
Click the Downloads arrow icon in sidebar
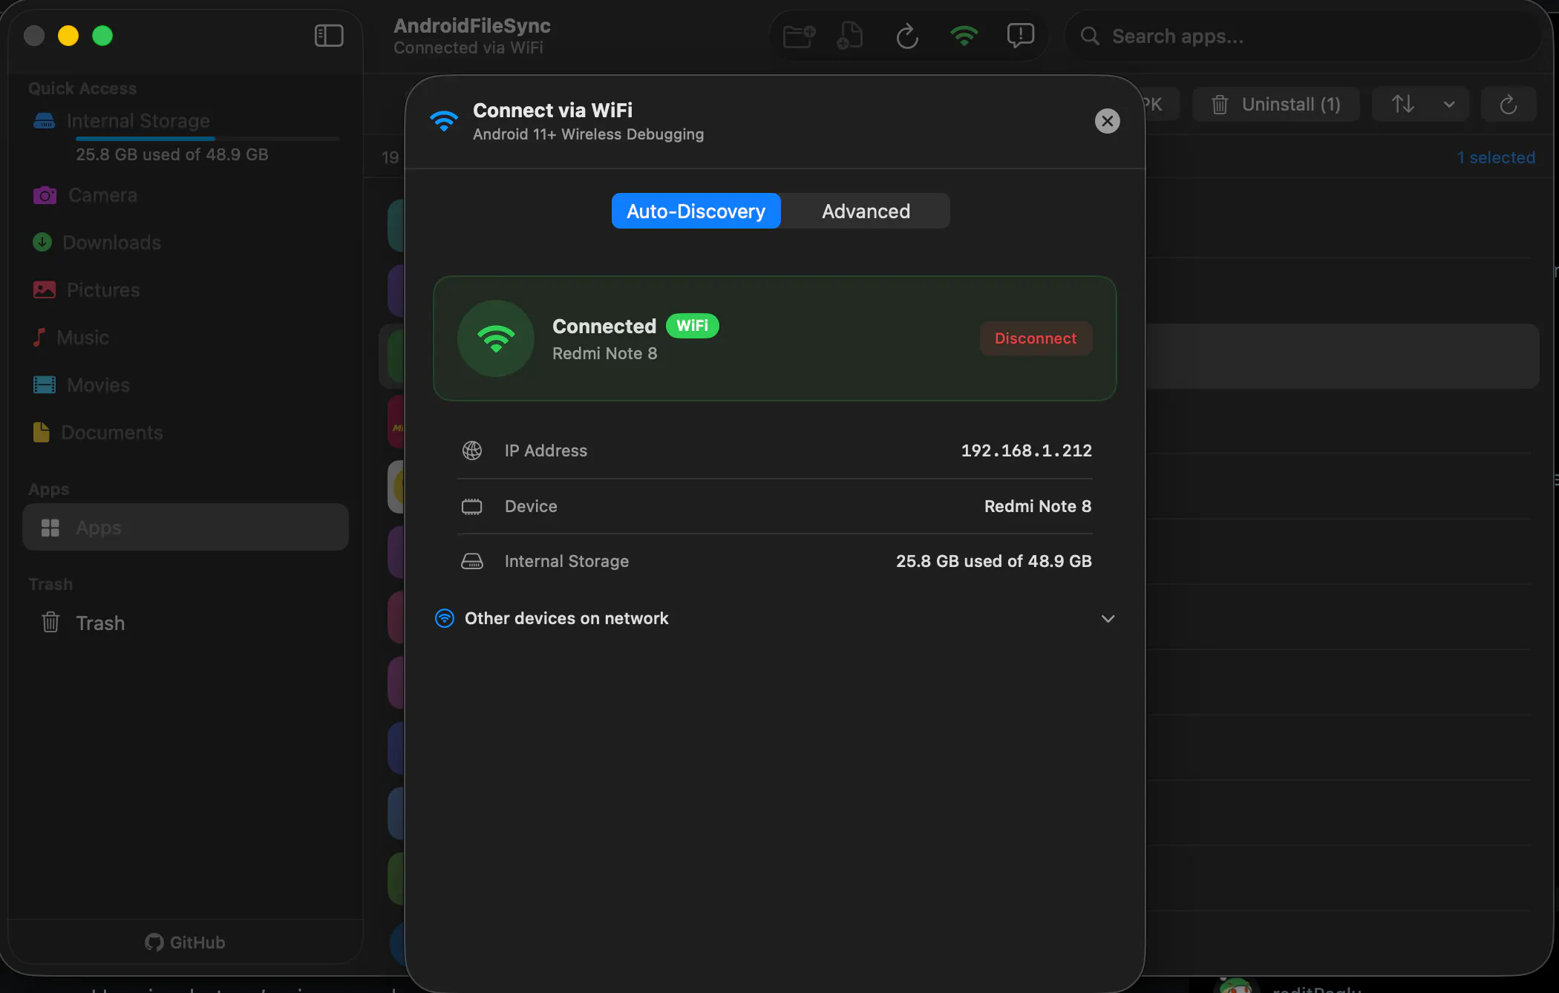coord(42,242)
